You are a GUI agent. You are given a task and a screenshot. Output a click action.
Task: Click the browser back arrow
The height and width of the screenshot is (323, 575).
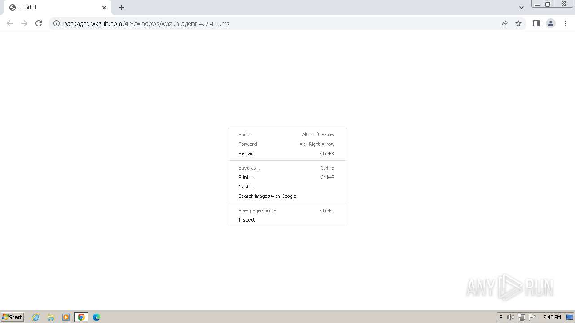(x=10, y=23)
